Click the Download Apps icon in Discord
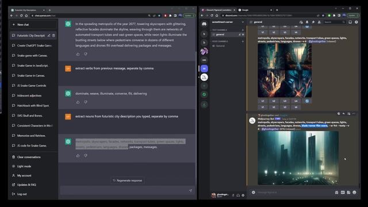368x207 pixels. click(x=204, y=105)
